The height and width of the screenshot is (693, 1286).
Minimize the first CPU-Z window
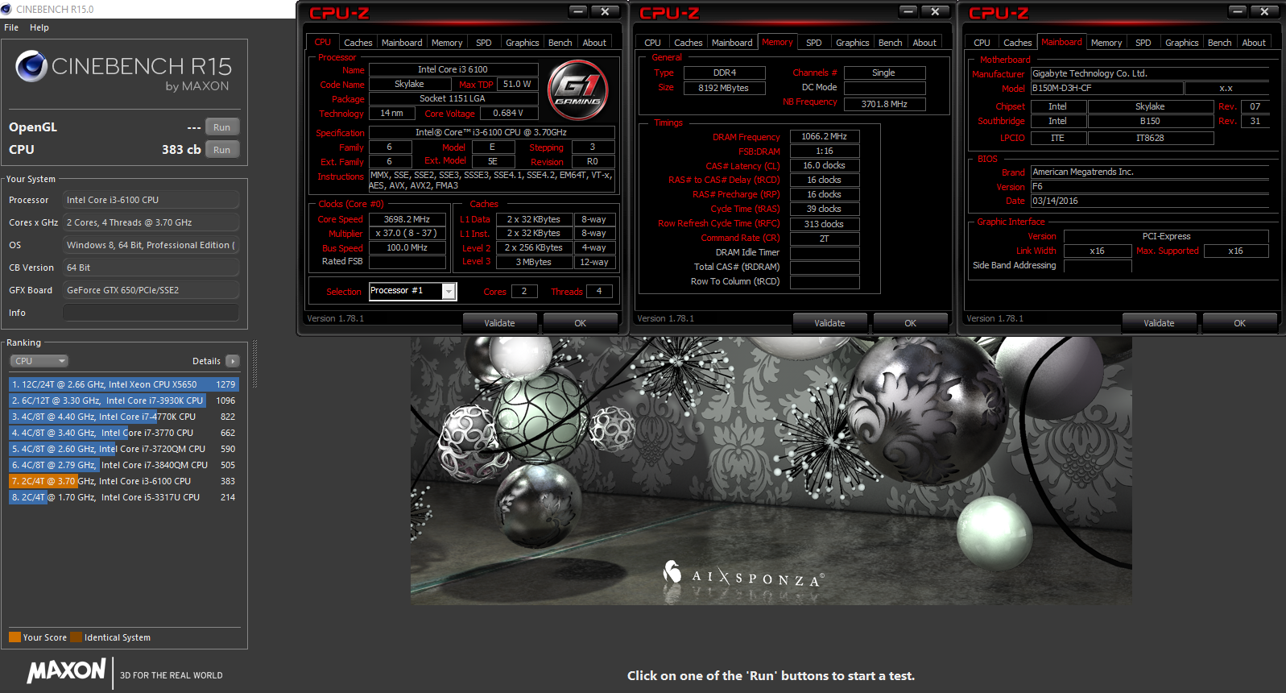pyautogui.click(x=578, y=11)
